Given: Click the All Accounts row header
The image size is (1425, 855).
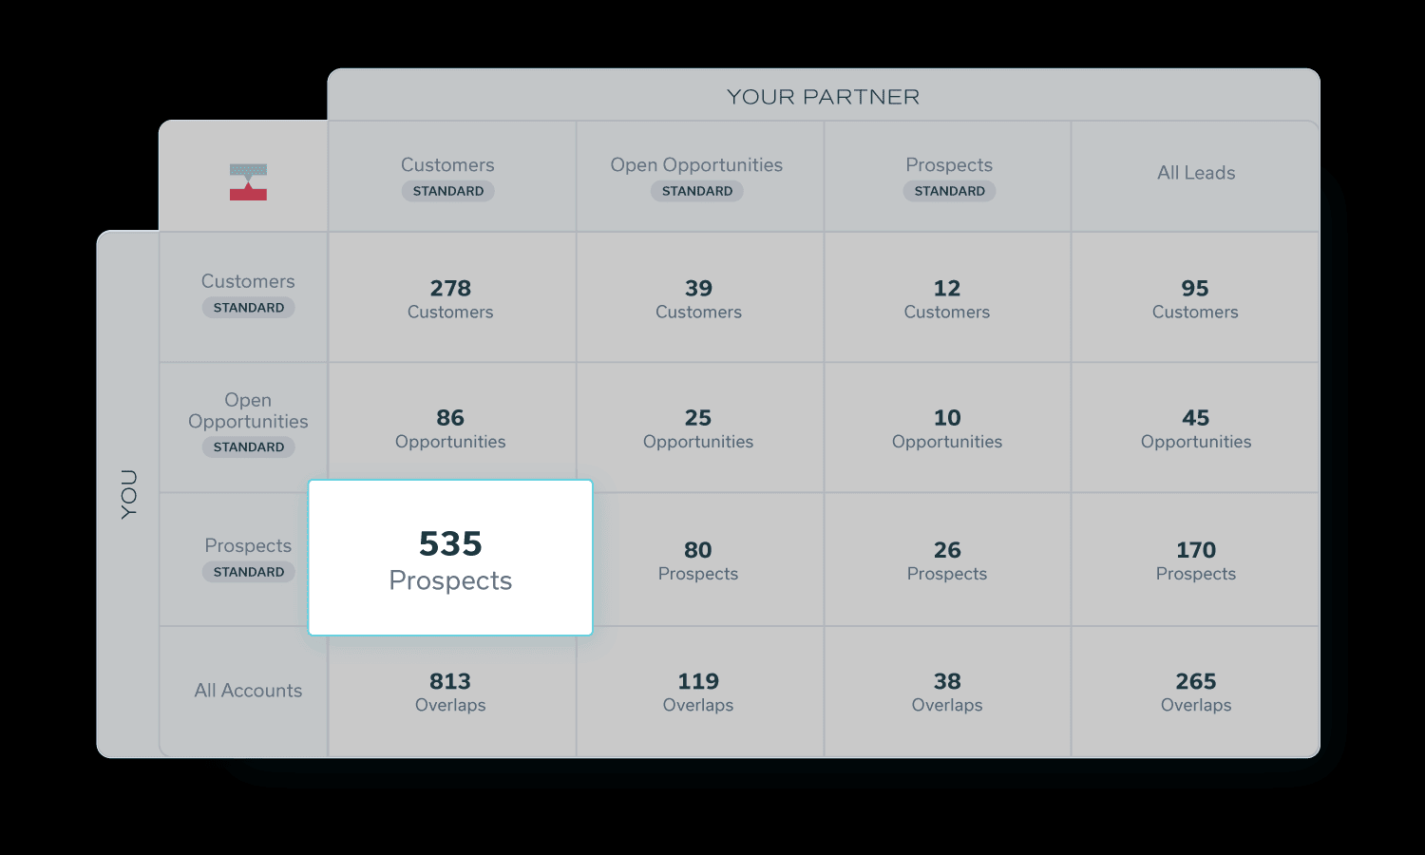Looking at the screenshot, I should pyautogui.click(x=248, y=691).
